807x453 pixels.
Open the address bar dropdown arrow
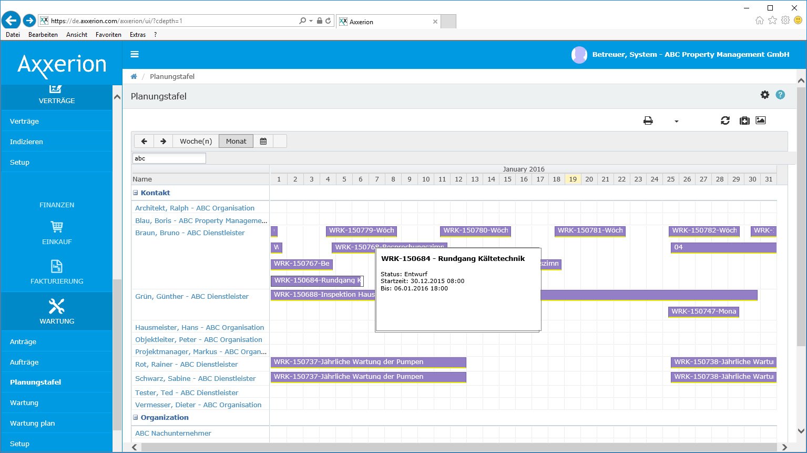[x=311, y=21]
